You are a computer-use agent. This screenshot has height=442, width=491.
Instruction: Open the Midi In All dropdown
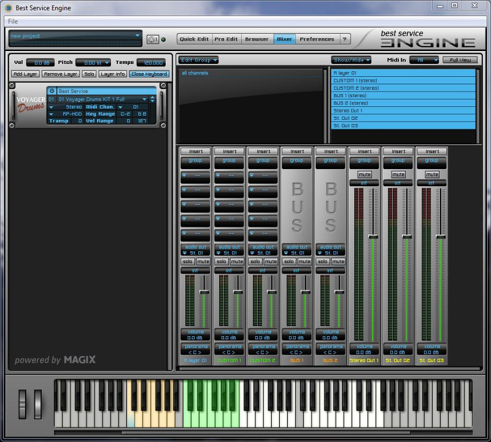pyautogui.click(x=424, y=60)
